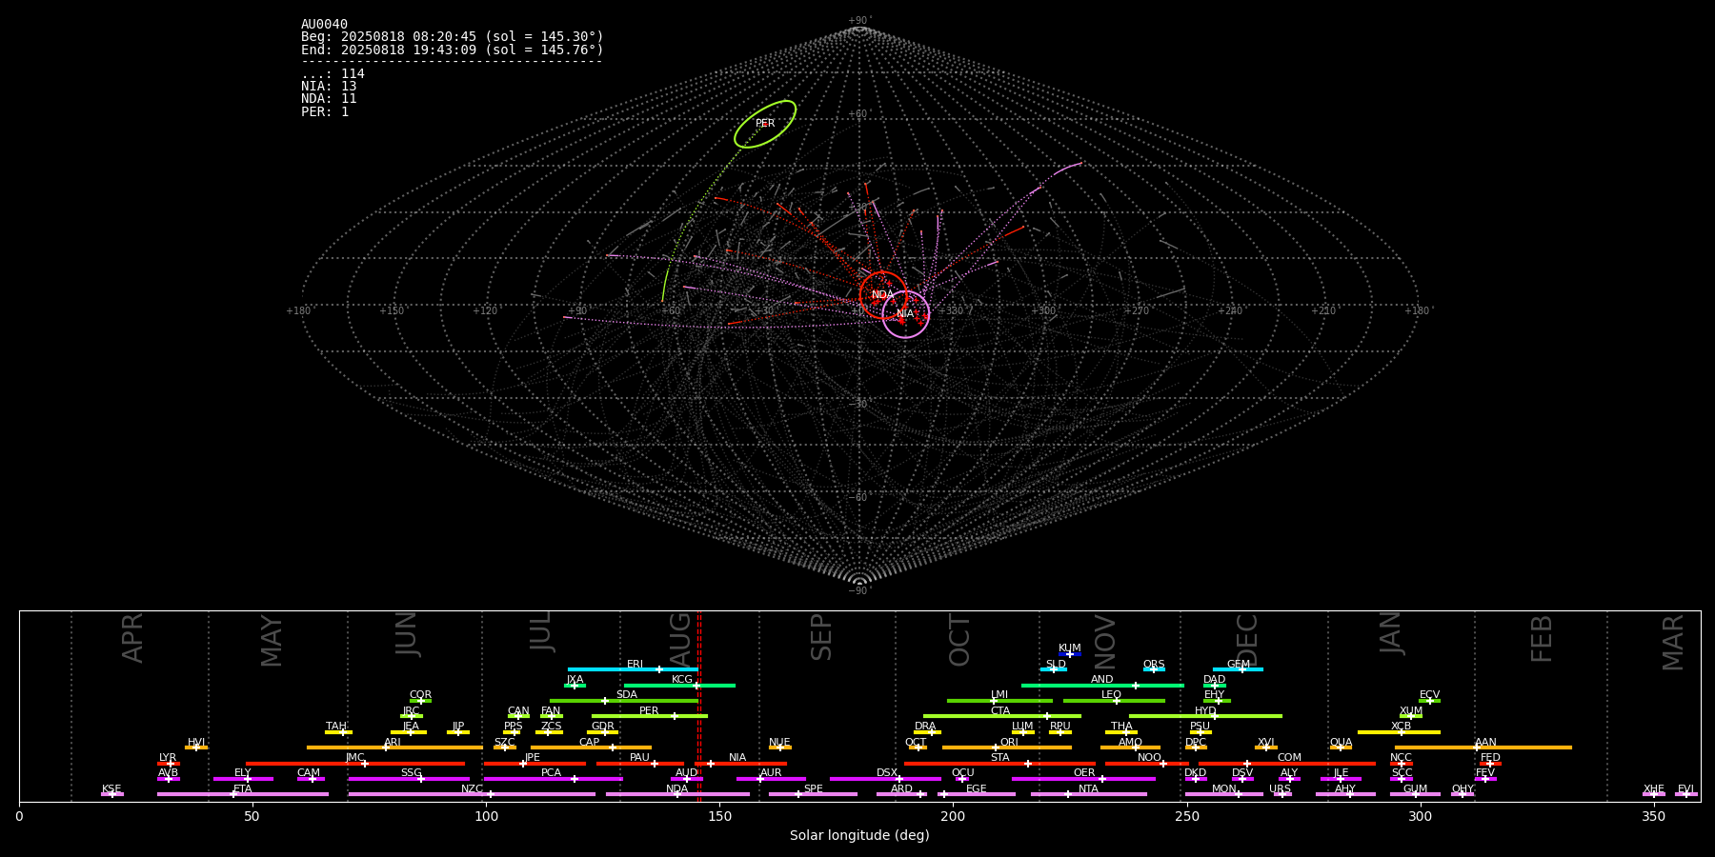The height and width of the screenshot is (857, 1715).
Task: Click the 150 tick on the solar longitude axis
Action: (719, 815)
